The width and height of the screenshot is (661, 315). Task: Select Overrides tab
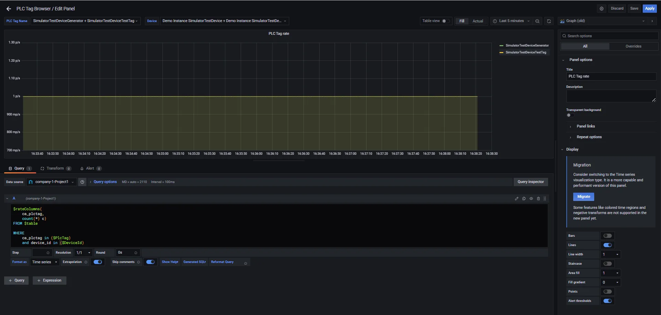coord(633,46)
